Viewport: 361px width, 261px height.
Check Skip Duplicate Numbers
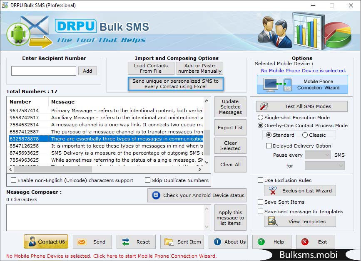(147, 180)
